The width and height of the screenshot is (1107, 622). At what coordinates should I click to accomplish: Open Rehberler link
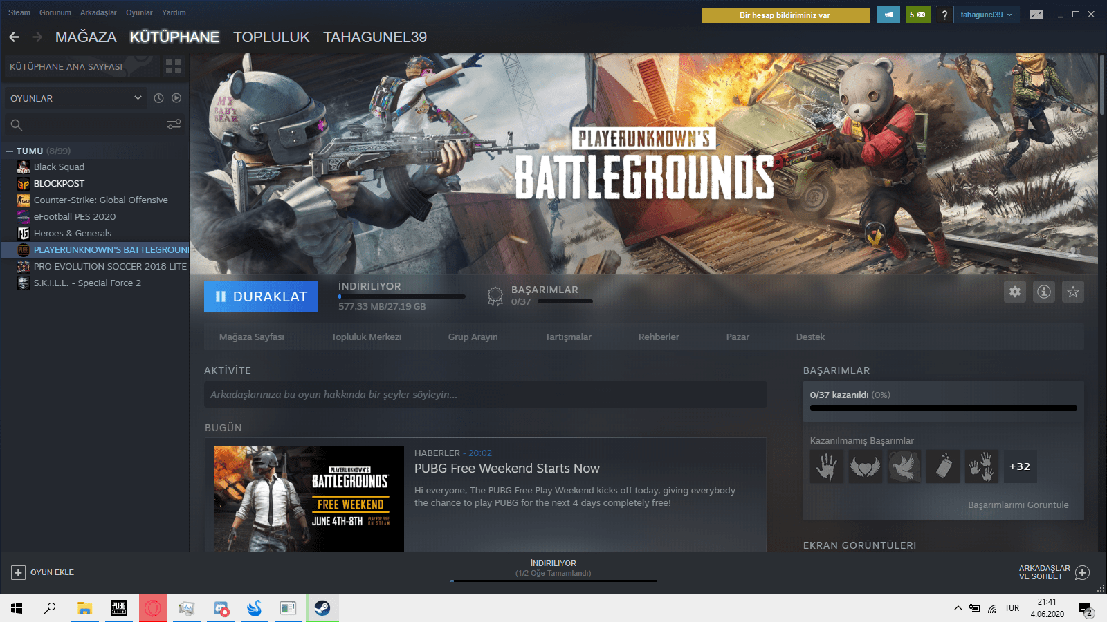tap(659, 337)
